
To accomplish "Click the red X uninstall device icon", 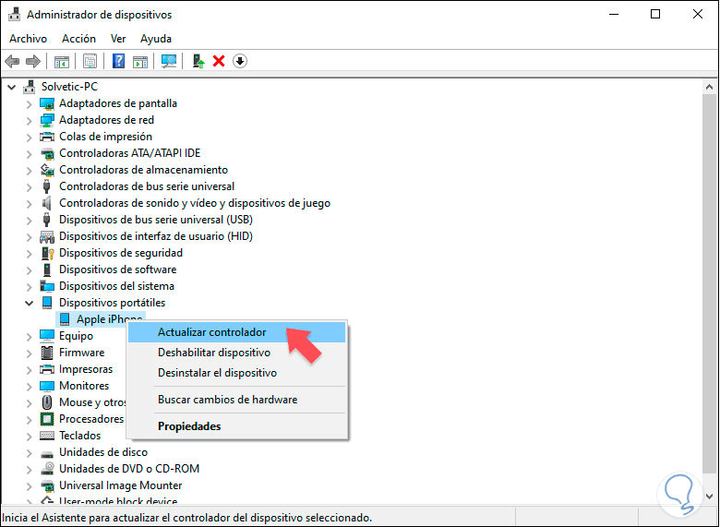I will [219, 61].
